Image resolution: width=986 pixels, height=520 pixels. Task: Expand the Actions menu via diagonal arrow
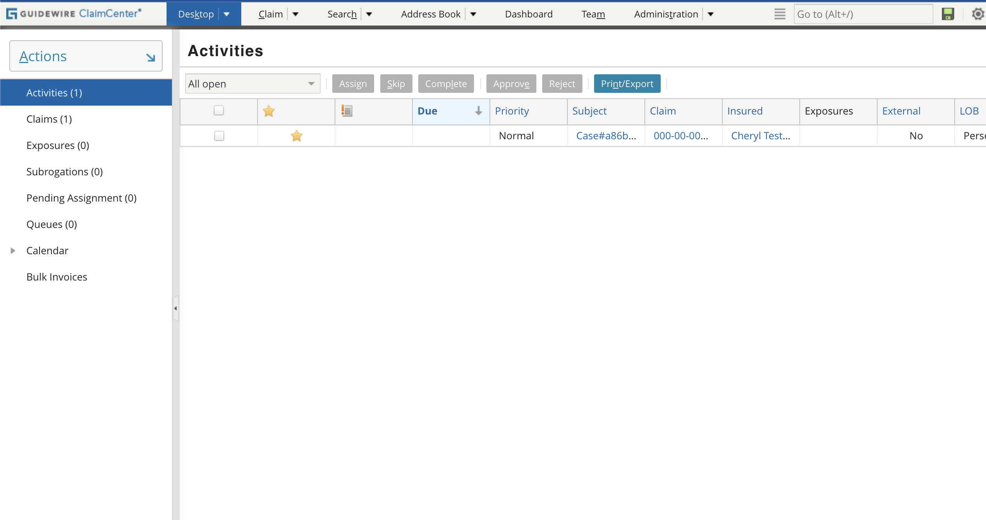tap(150, 56)
